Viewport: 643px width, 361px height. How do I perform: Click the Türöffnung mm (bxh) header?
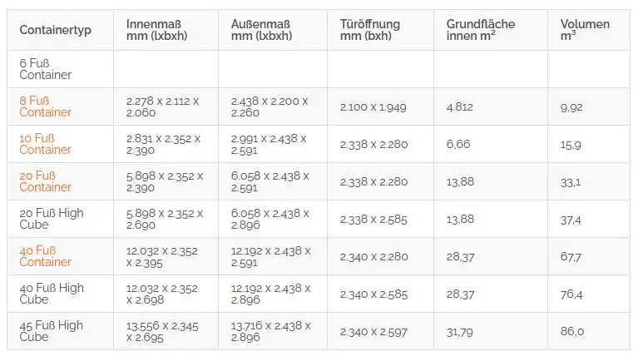[370, 30]
